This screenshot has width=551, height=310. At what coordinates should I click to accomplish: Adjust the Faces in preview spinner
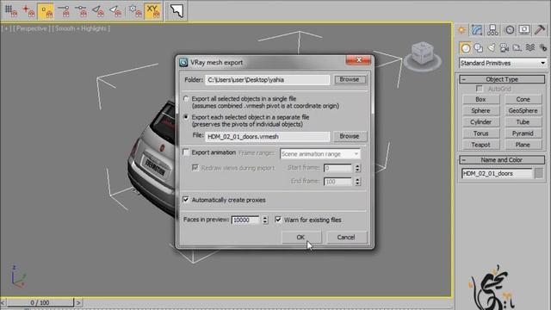(265, 220)
